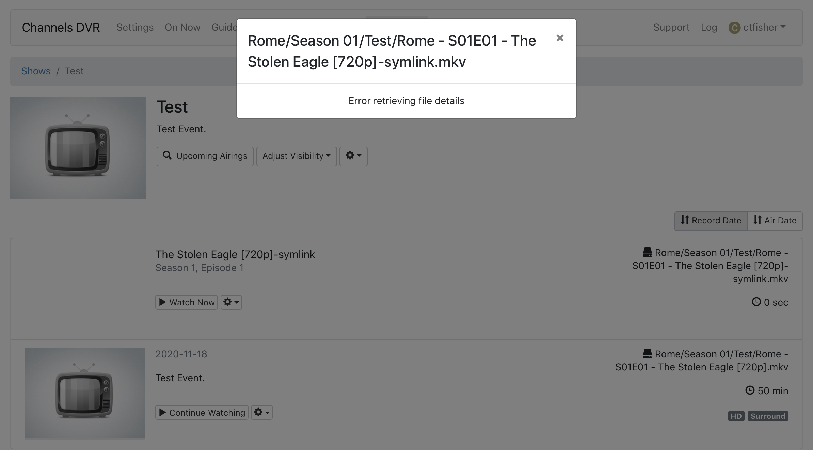Open gear menu next to Watch Now

pyautogui.click(x=231, y=302)
